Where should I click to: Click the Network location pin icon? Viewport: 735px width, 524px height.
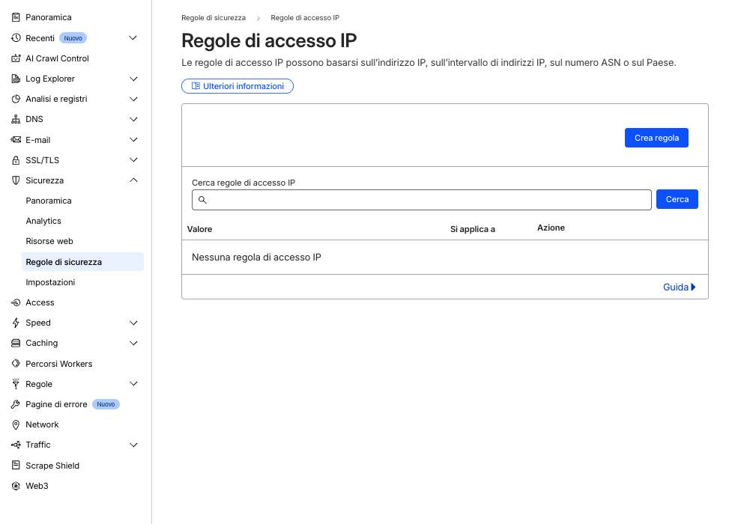coord(16,424)
